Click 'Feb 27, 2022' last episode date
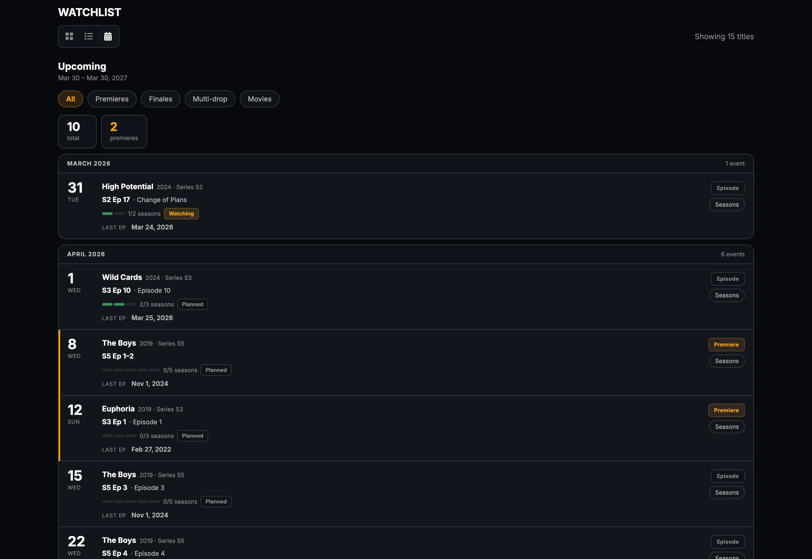 click(x=151, y=450)
